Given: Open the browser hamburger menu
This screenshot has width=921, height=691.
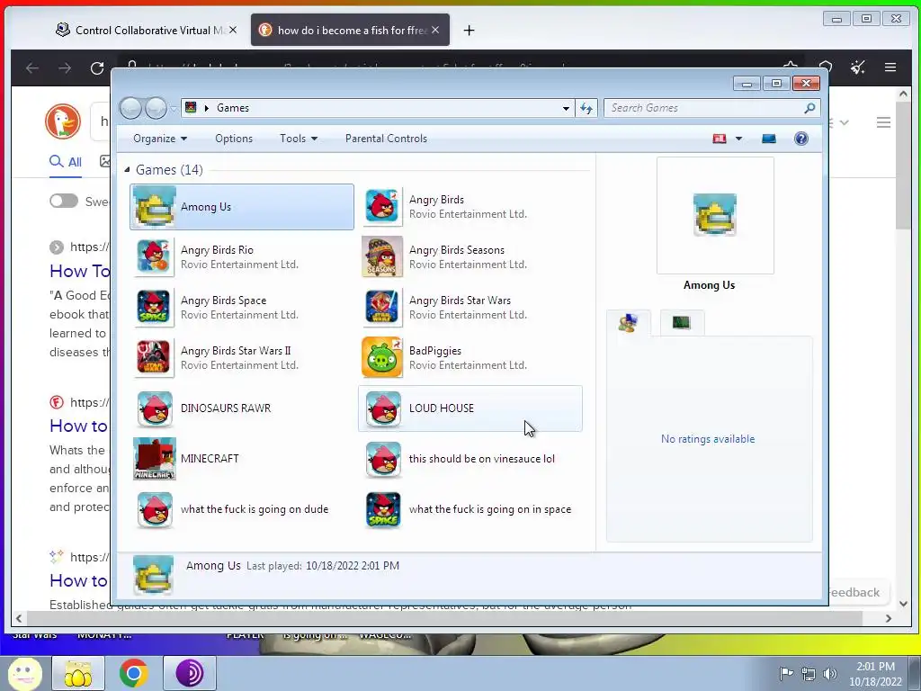Looking at the screenshot, I should (x=890, y=67).
